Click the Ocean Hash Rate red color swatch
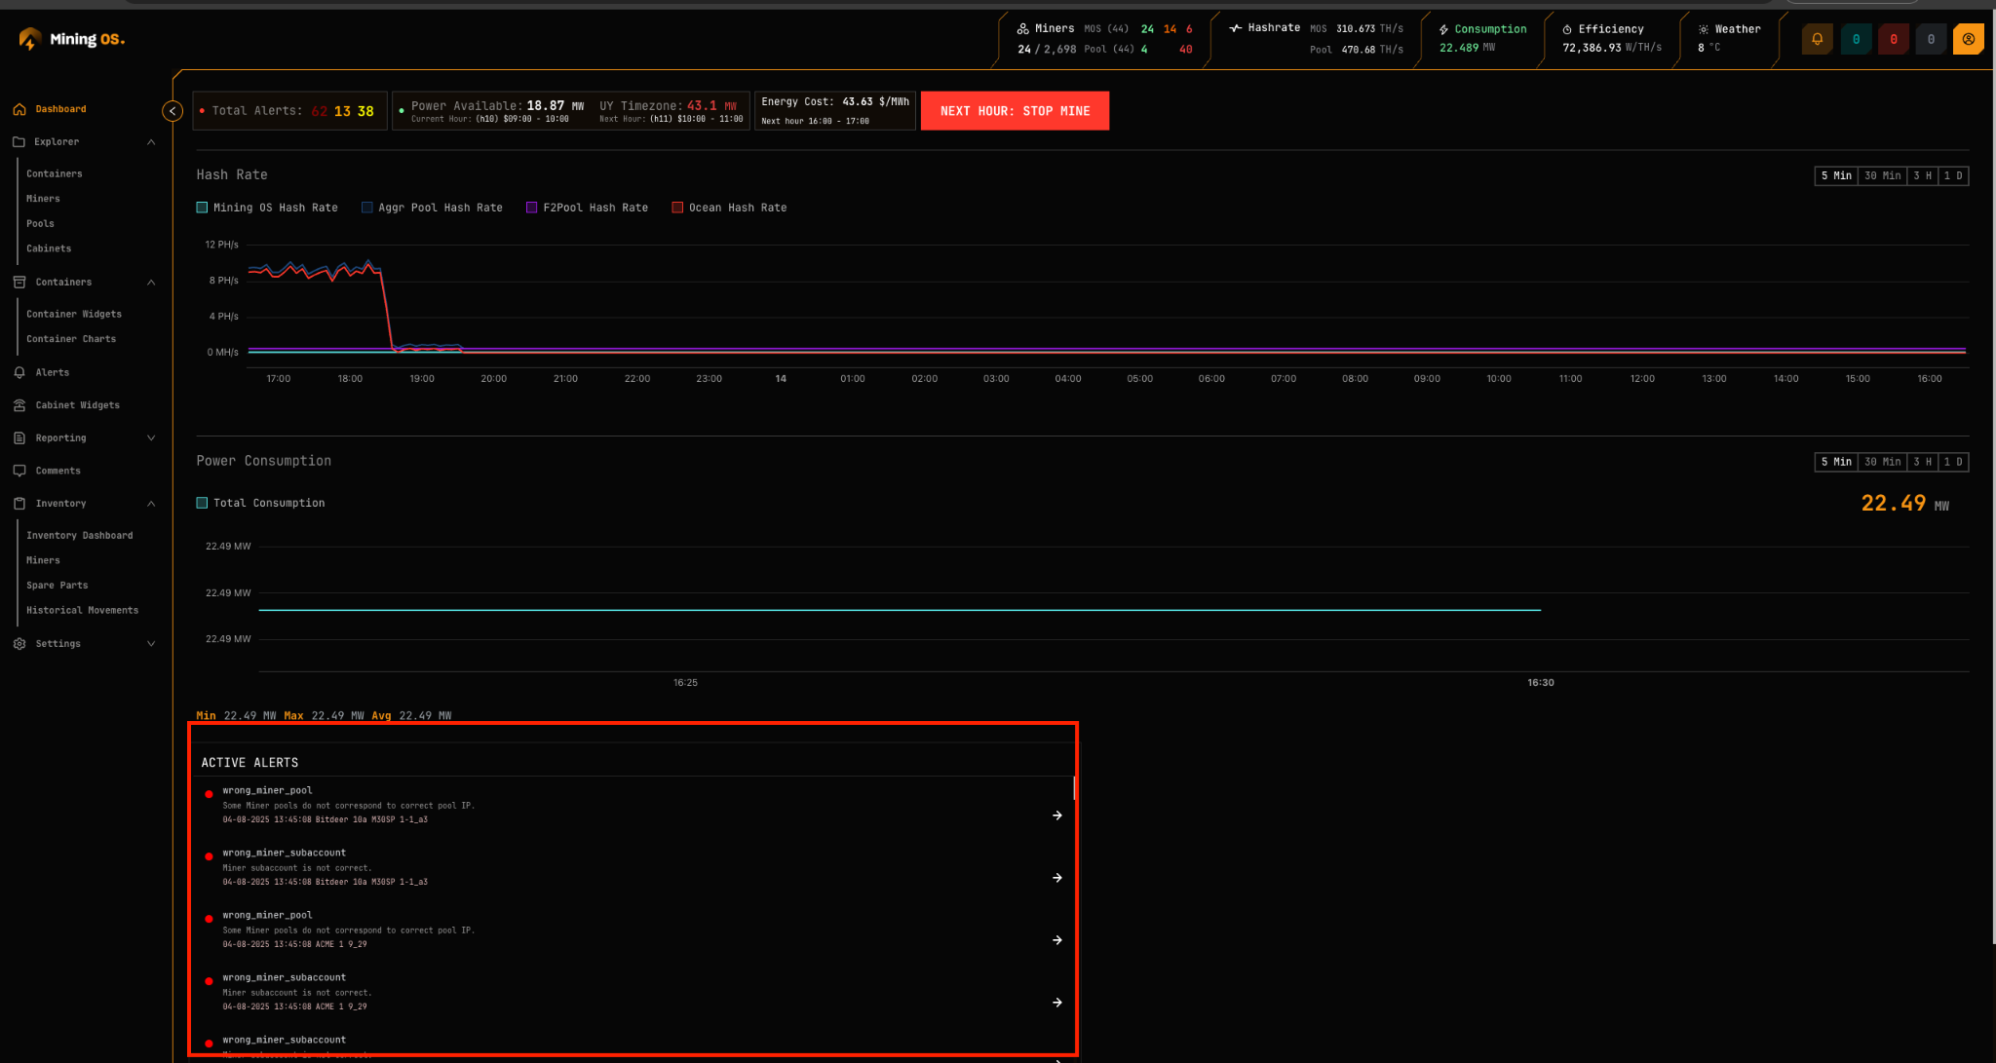The height and width of the screenshot is (1063, 1996). [x=678, y=207]
